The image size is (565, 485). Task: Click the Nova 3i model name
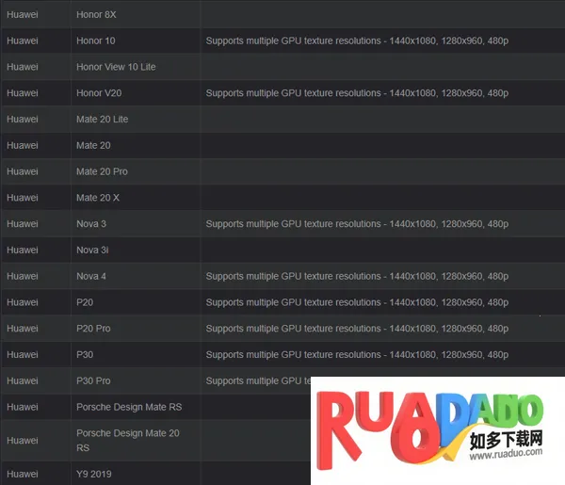92,251
